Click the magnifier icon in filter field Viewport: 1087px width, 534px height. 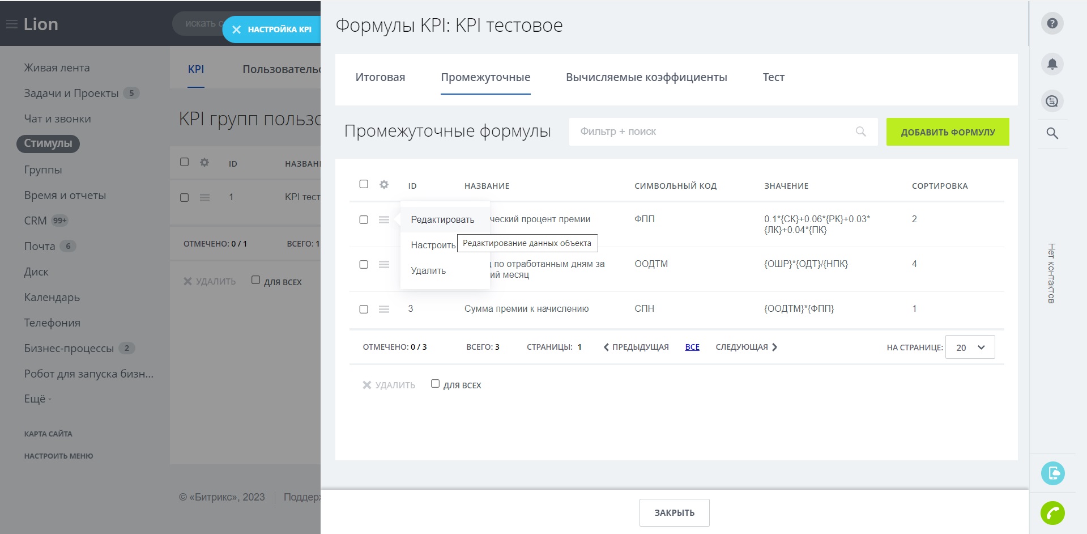(860, 132)
